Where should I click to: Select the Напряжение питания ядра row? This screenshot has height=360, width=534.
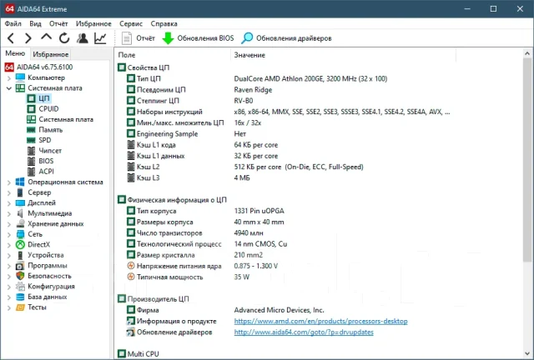[202, 266]
